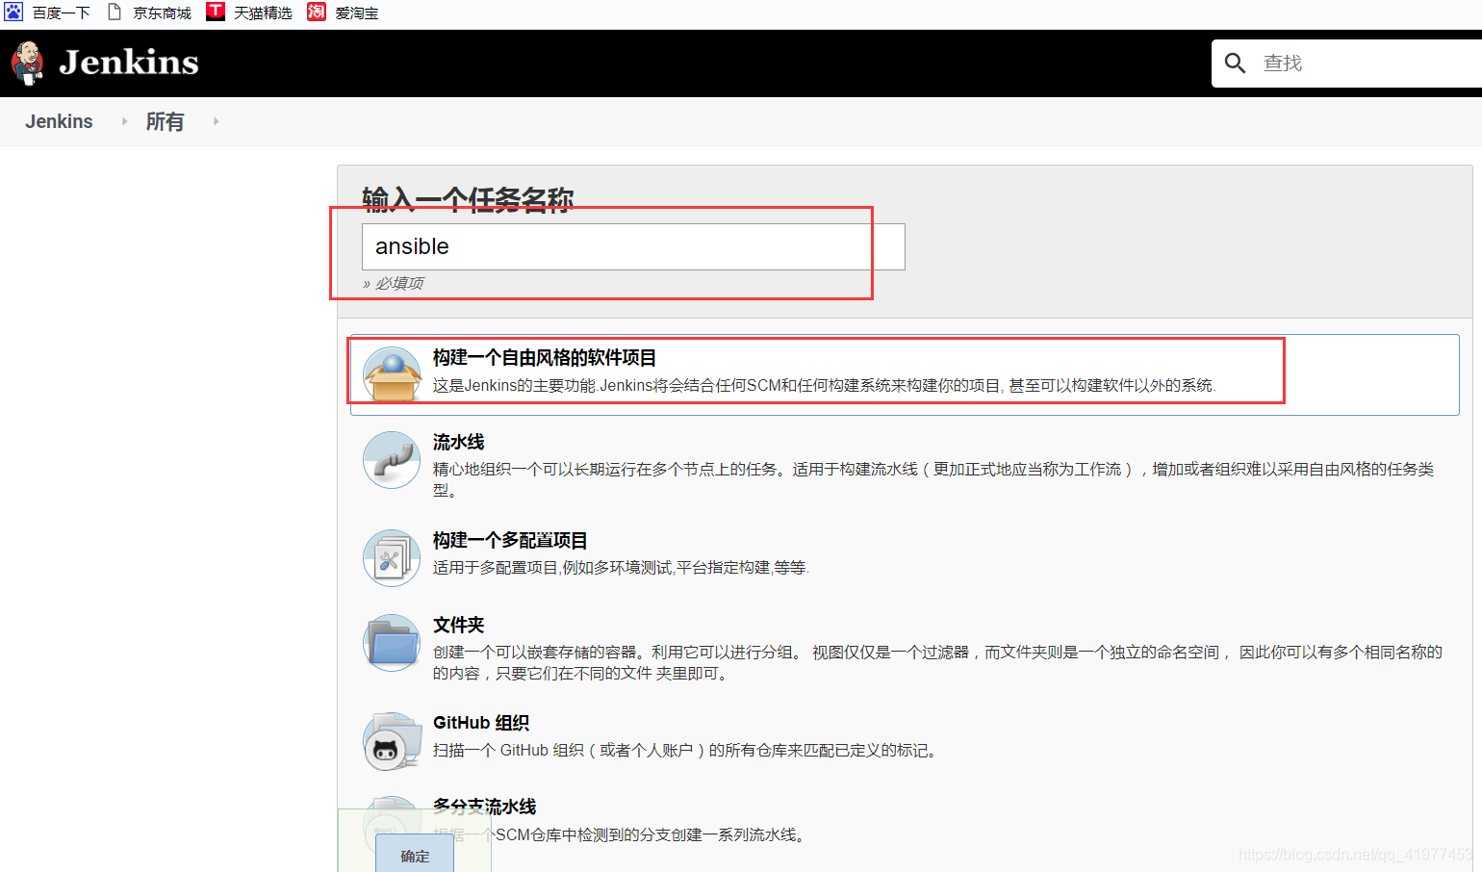The width and height of the screenshot is (1482, 872).
Task: Select the freestyle project box icon
Action: click(392, 374)
